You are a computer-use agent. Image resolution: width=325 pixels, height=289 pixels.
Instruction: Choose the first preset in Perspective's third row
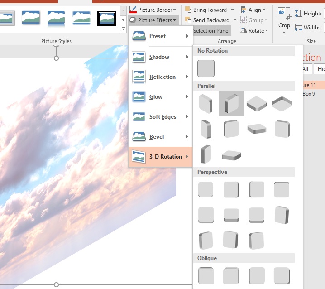[206, 241]
